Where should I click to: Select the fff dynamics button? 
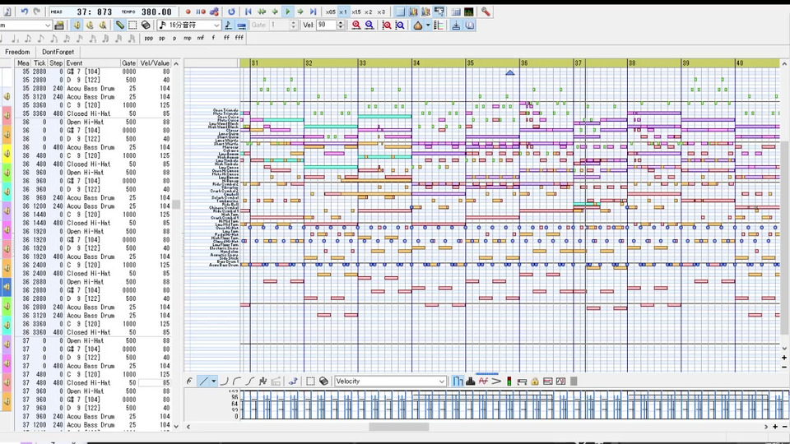pos(239,39)
